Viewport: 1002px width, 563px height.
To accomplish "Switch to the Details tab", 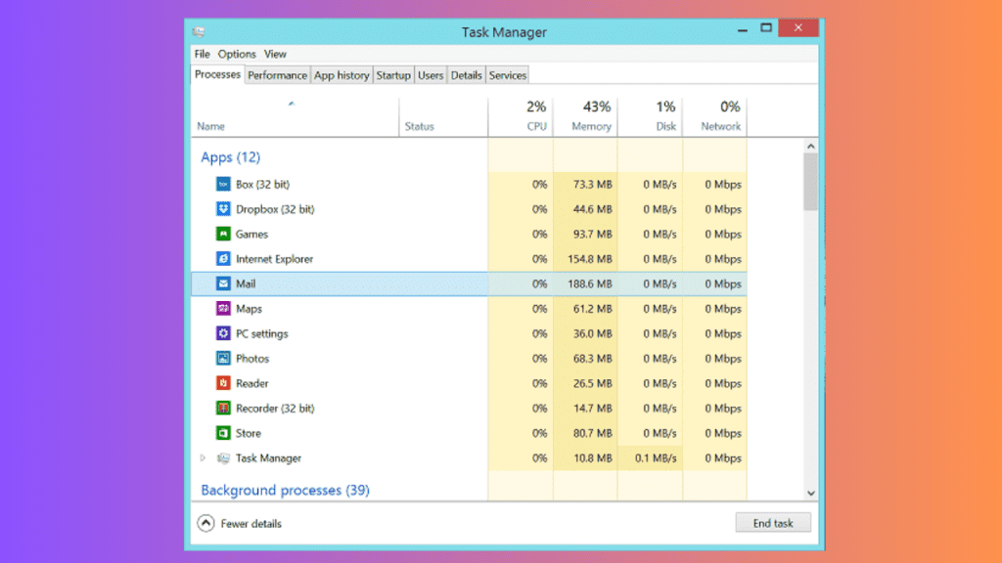I will point(467,75).
